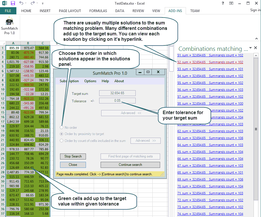Select cell C5 with value 2.98

pyautogui.click(x=43, y=66)
